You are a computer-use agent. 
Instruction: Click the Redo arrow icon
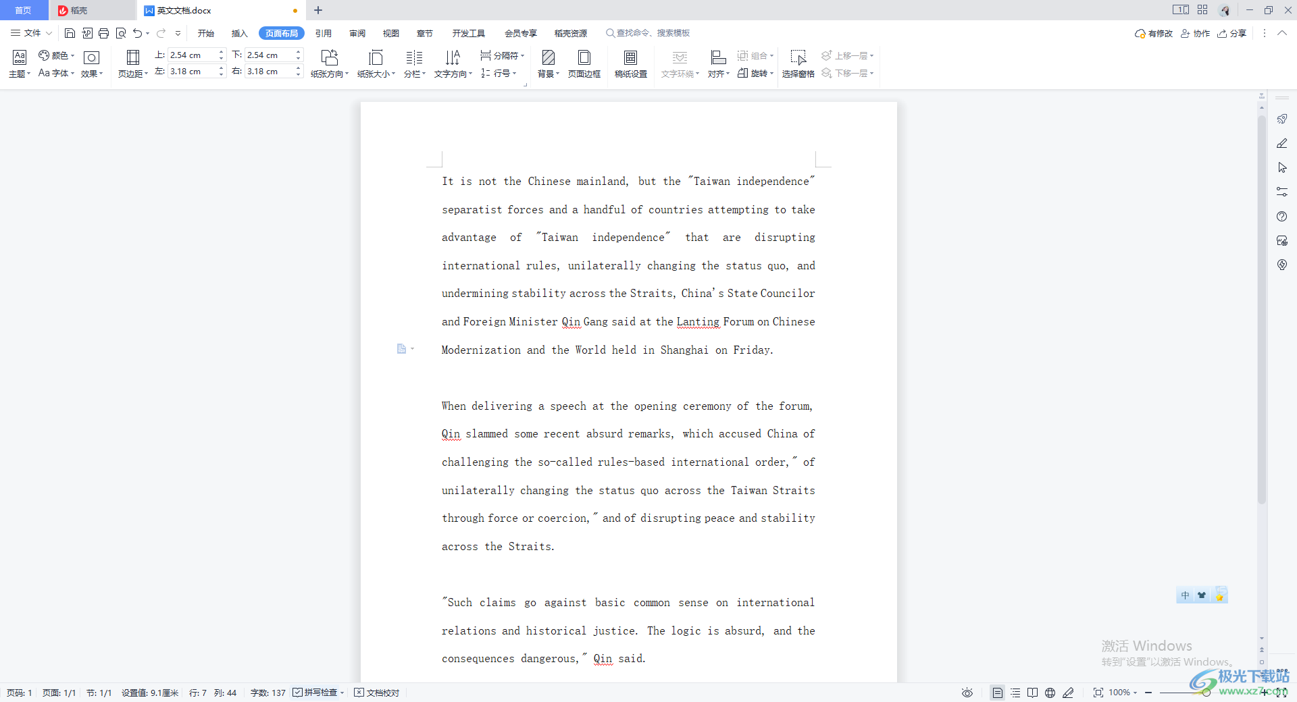[x=161, y=33]
